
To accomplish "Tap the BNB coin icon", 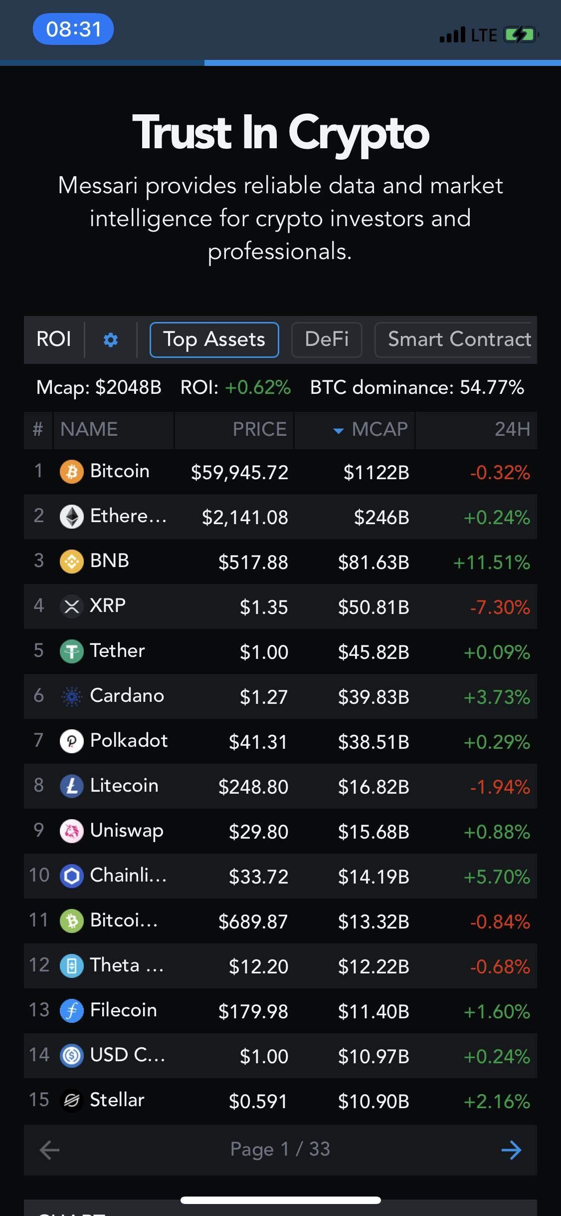I will [x=71, y=562].
